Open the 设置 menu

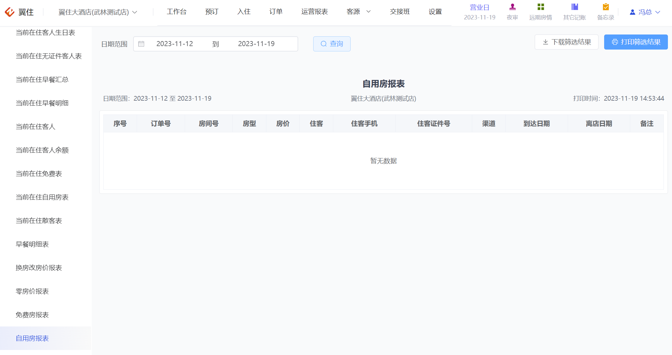[x=435, y=12]
